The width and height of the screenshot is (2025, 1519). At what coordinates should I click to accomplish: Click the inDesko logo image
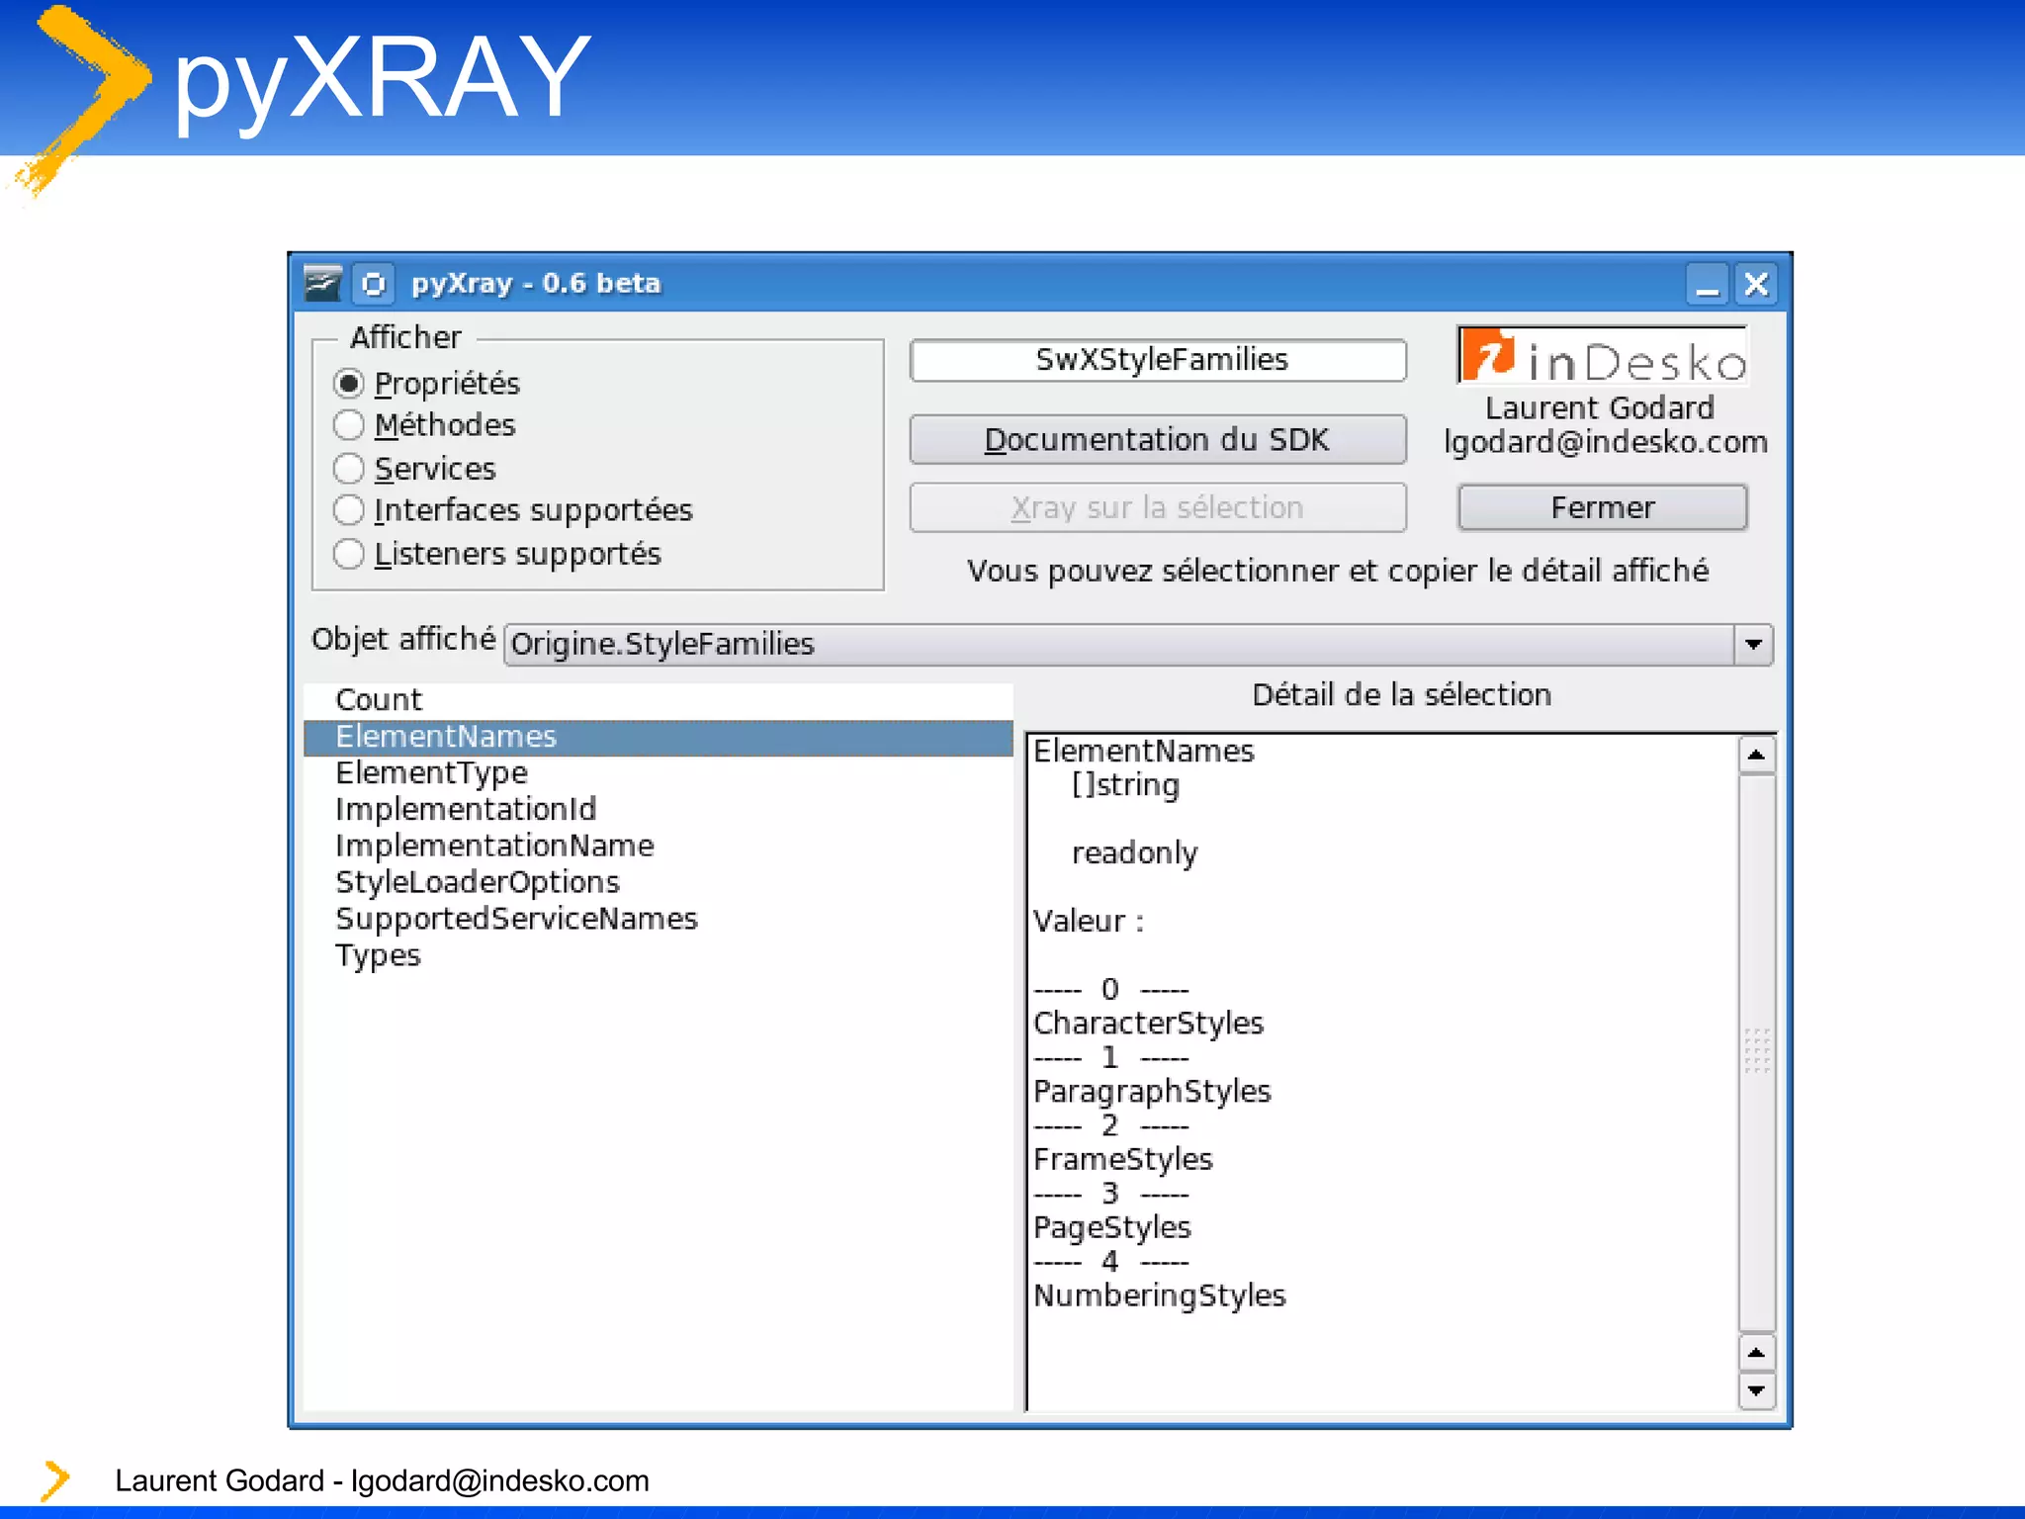click(1603, 356)
